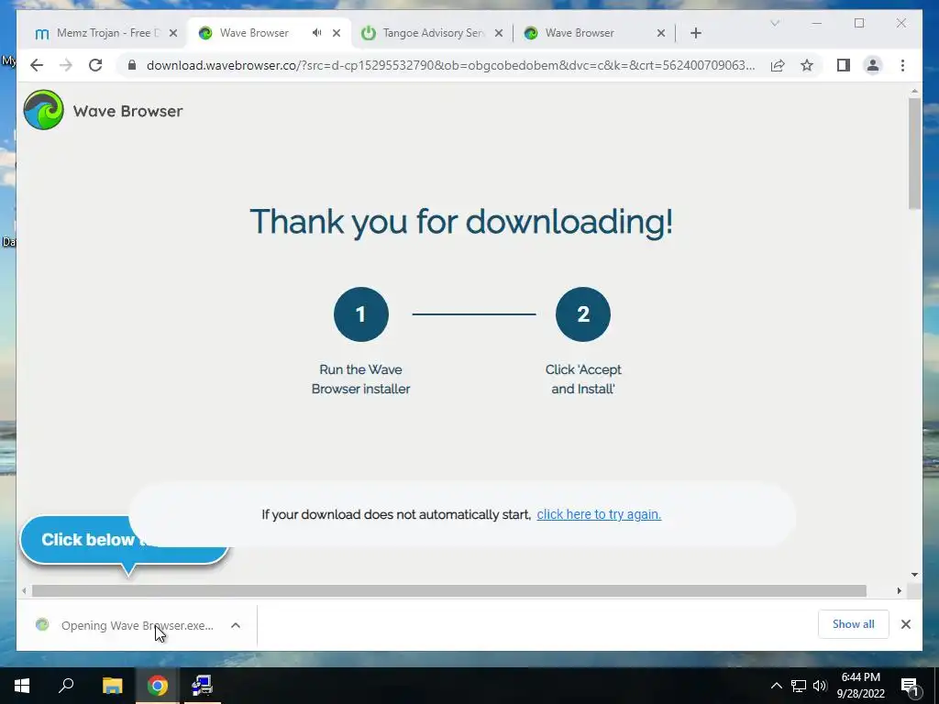This screenshot has width=939, height=704.
Task: Open the Windows Start menu
Action: (22, 686)
